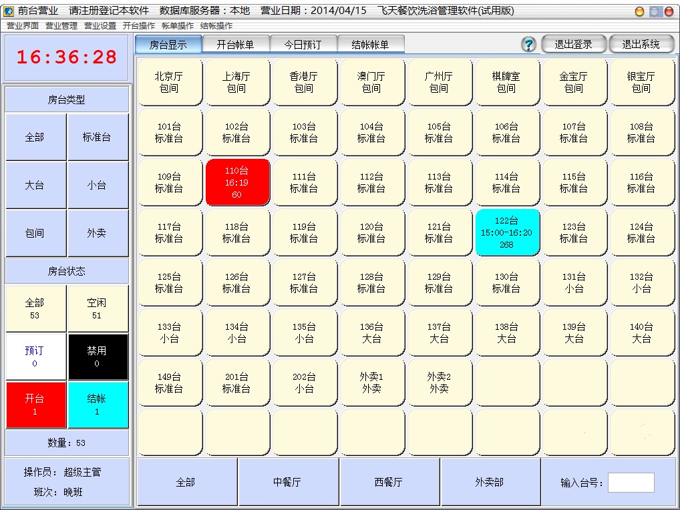Click the app icon in title bar
680x510 pixels.
pyautogui.click(x=9, y=11)
